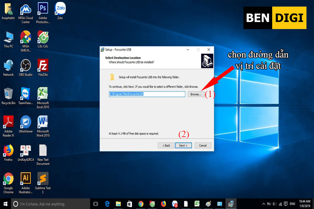314x209 pixels.
Task: Switch to Firefox on taskbar
Action: coord(163,204)
